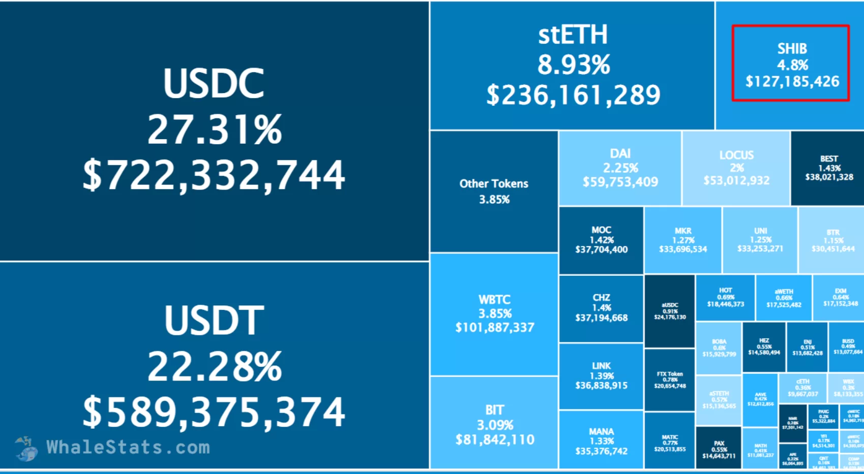
Task: Open the Other Tokens tile
Action: [x=494, y=191]
